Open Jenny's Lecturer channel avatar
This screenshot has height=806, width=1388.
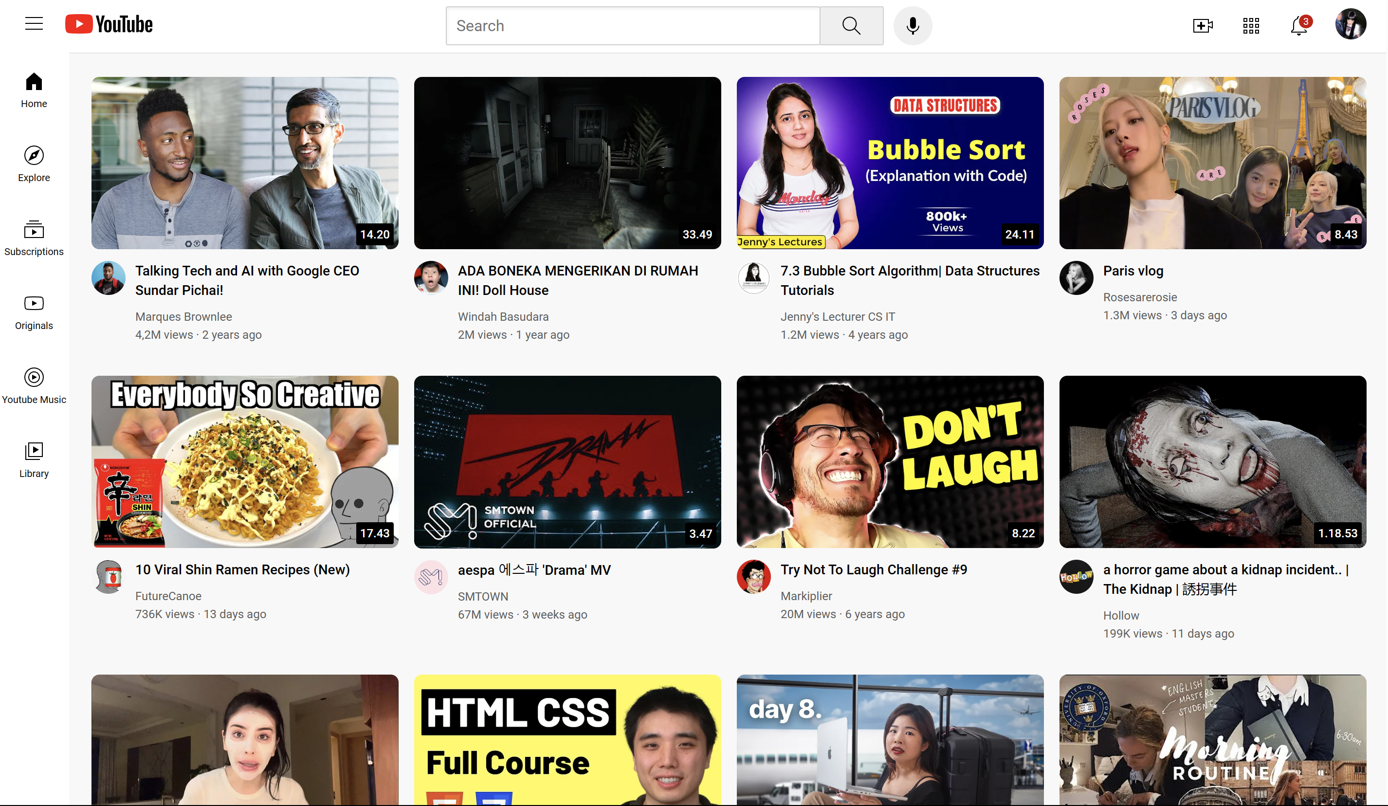[x=753, y=278]
